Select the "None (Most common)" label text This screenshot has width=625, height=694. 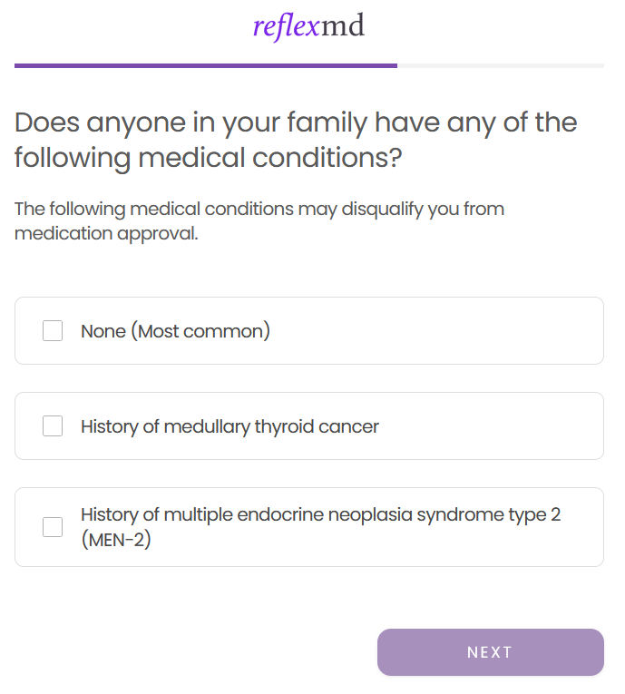click(175, 331)
